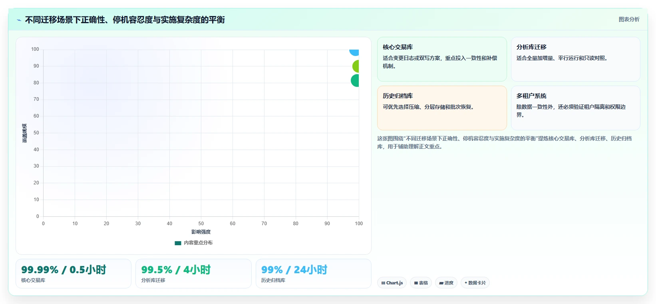Click the 核心交易库 label under 99.99%
Viewport: 656px width, 304px height.
[33, 280]
